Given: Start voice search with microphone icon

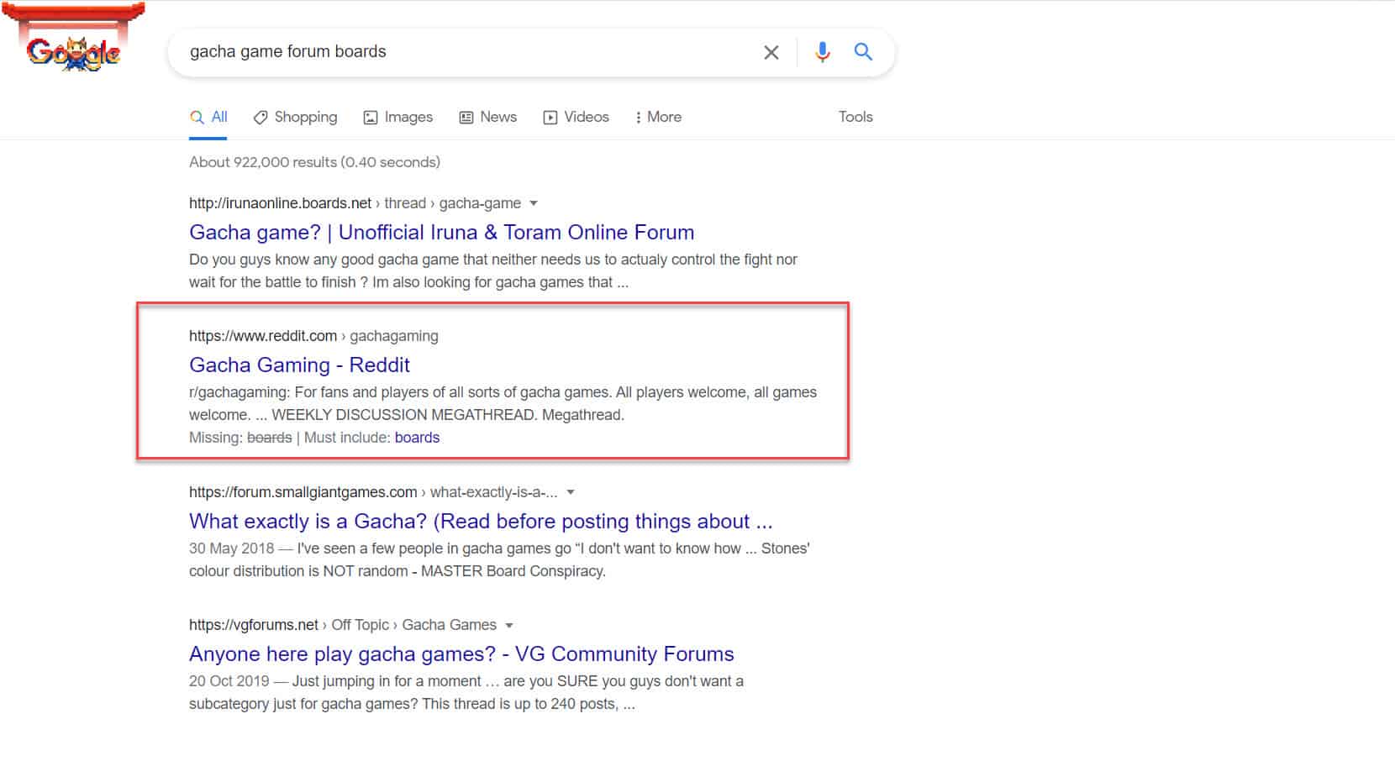Looking at the screenshot, I should [822, 52].
